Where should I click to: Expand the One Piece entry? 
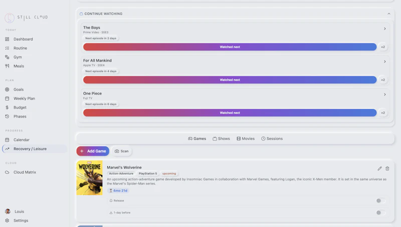tap(384, 94)
